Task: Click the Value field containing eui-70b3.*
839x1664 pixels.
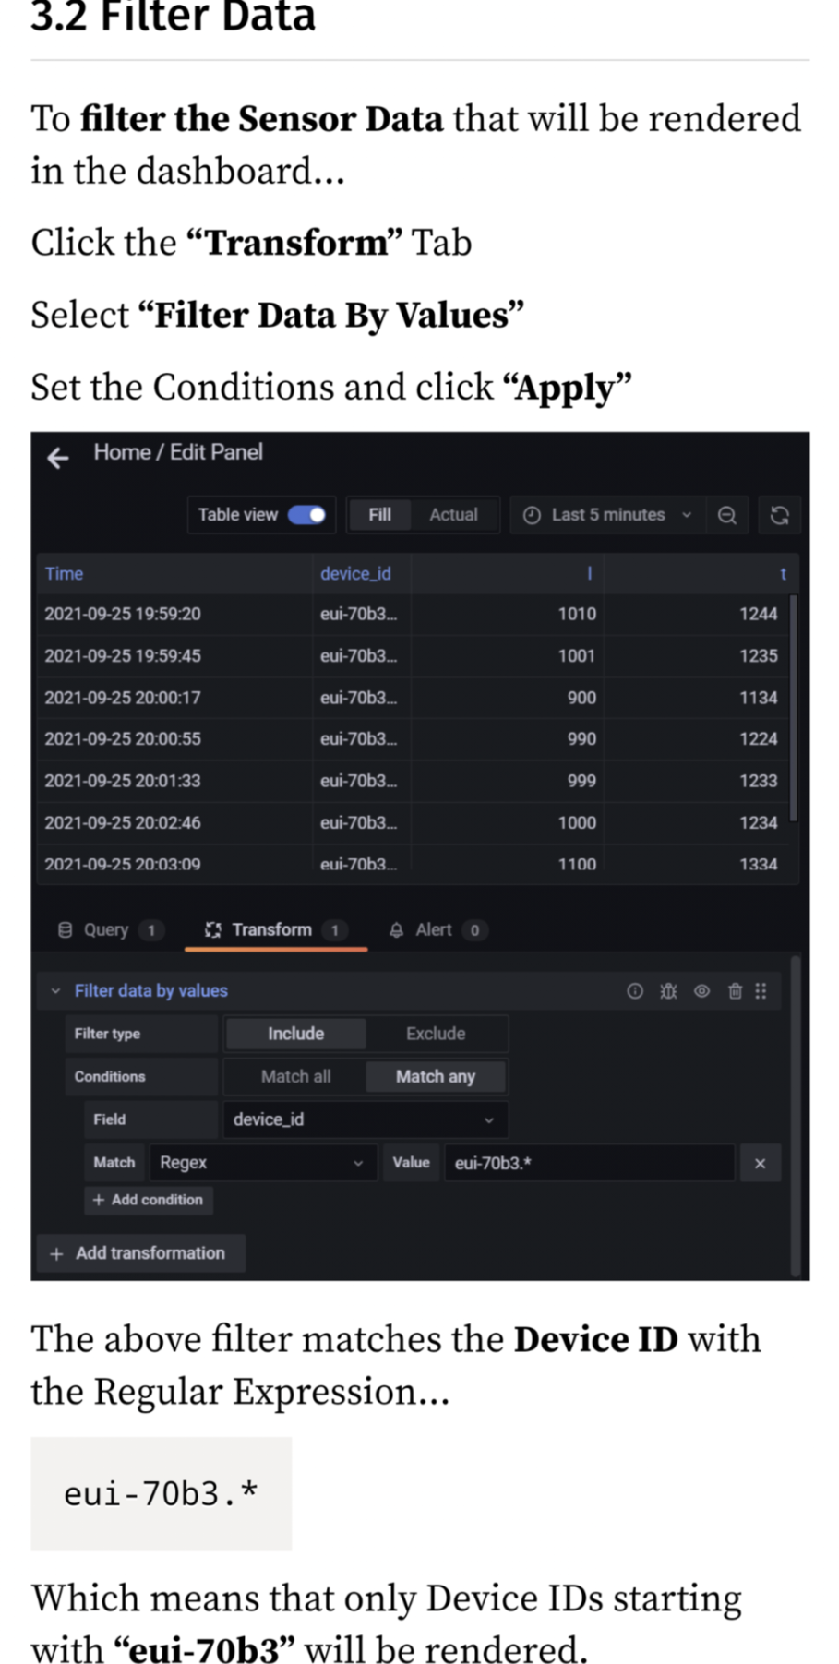Action: point(589,1163)
